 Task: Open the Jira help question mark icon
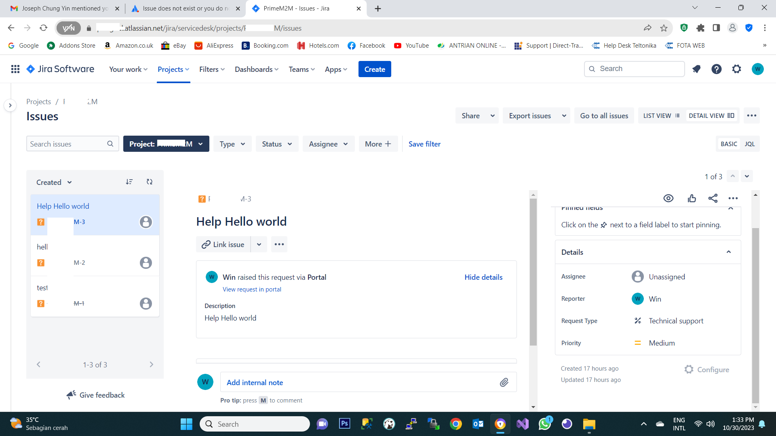tap(716, 69)
